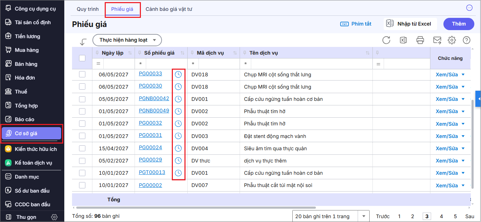
Task: Click the clock icon next to PGNB00042
Action: click(178, 99)
